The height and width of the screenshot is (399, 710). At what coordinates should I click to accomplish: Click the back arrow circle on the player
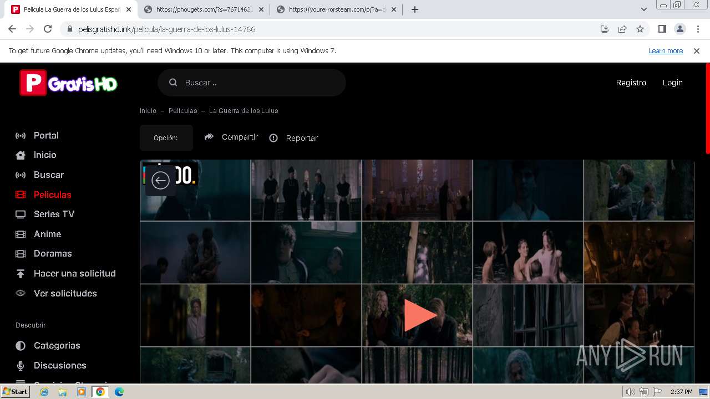(x=160, y=181)
